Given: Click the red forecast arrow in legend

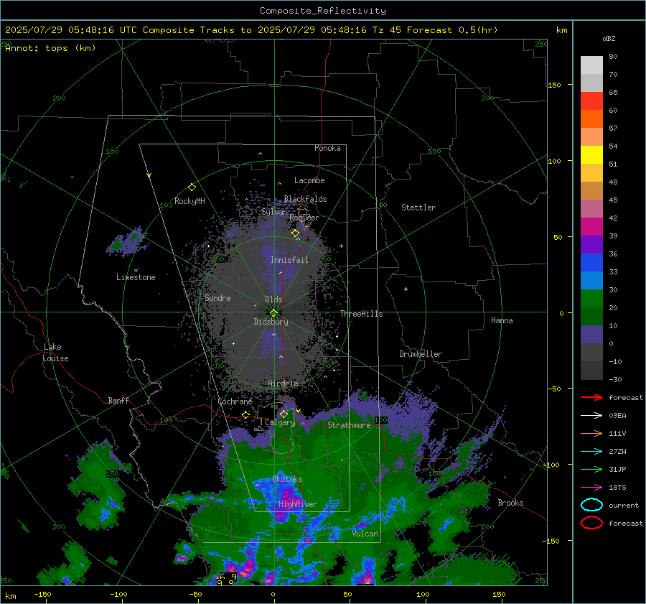Looking at the screenshot, I should coord(591,397).
